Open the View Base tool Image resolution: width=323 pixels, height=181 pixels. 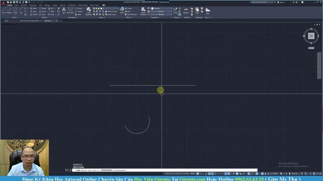point(207,11)
